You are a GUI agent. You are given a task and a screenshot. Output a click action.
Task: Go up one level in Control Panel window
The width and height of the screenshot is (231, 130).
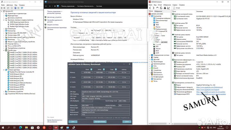[55, 6]
